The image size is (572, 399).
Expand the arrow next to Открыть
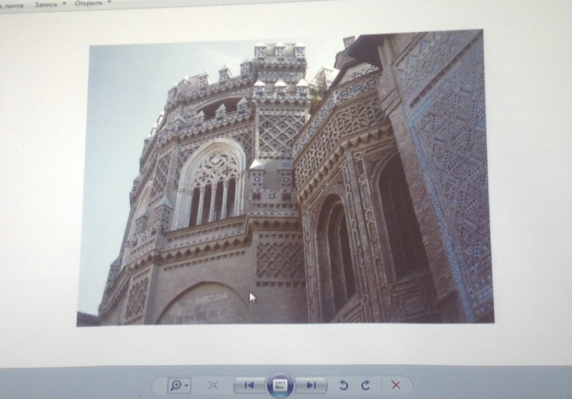pyautogui.click(x=109, y=2)
